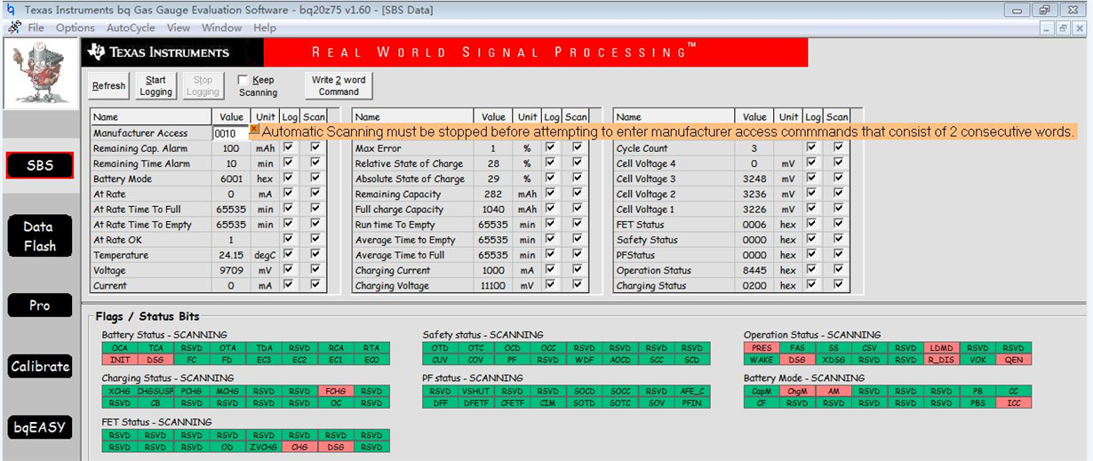Click Full charge Capacity value 1040
The image size is (1093, 461).
(x=493, y=210)
